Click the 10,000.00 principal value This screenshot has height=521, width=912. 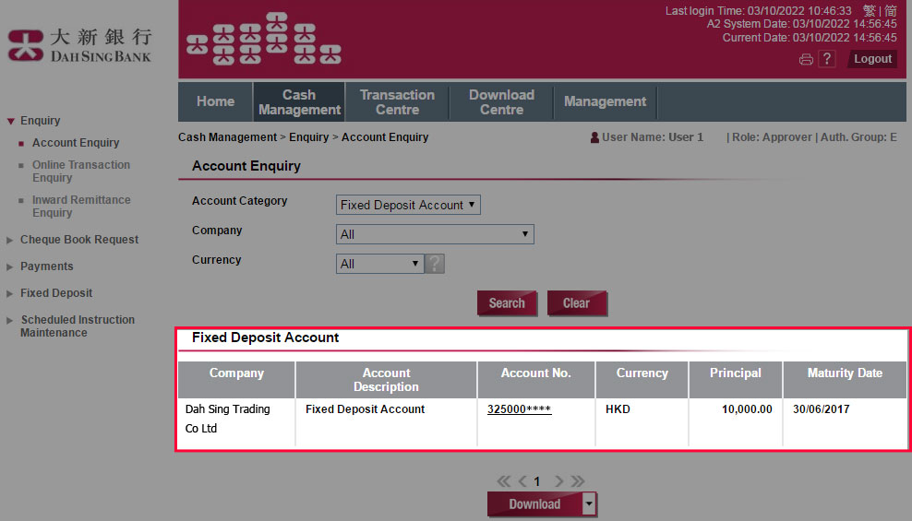point(747,409)
